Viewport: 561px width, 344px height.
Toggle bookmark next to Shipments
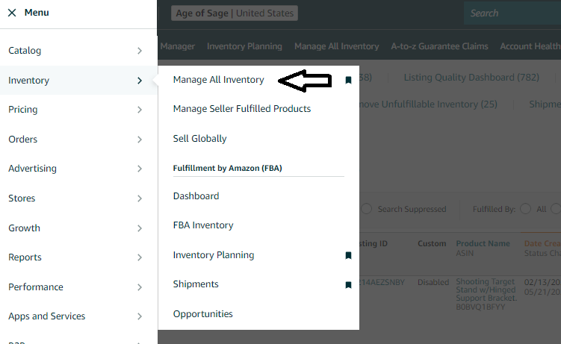click(348, 284)
